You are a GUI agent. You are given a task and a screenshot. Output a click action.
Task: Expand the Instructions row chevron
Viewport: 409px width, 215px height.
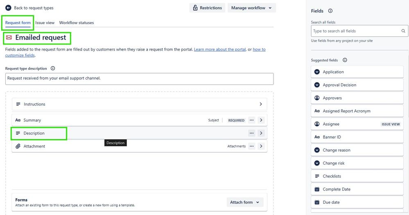(261, 104)
